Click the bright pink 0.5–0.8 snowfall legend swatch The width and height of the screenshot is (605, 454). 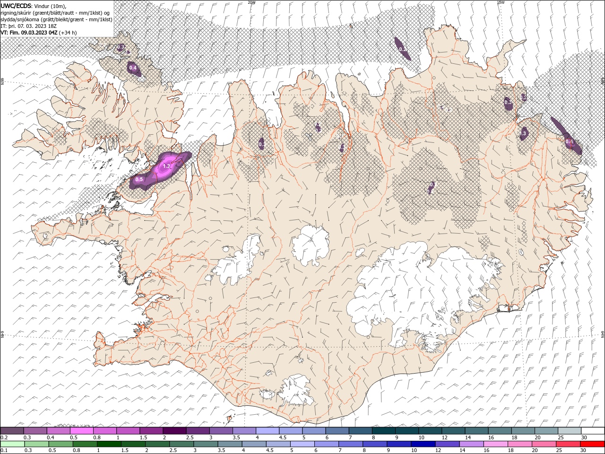coord(82,431)
